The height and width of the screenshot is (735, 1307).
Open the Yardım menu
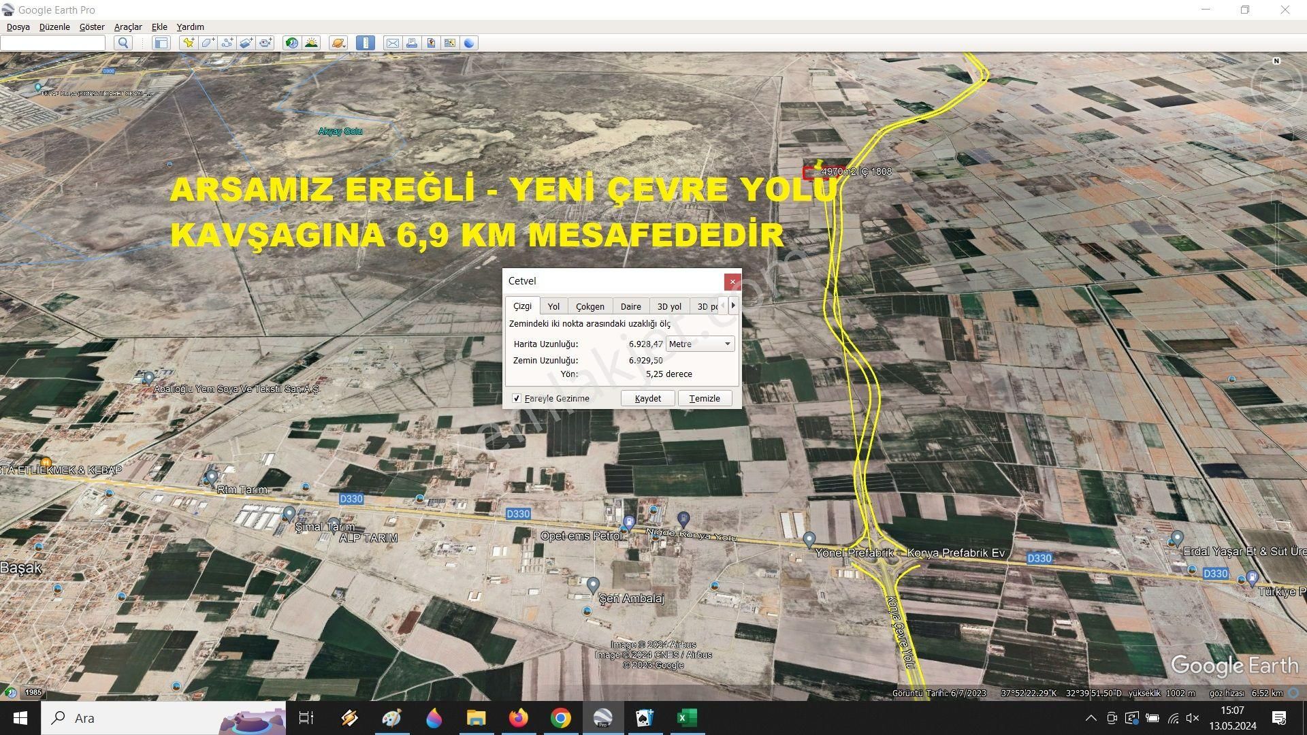coord(191,27)
